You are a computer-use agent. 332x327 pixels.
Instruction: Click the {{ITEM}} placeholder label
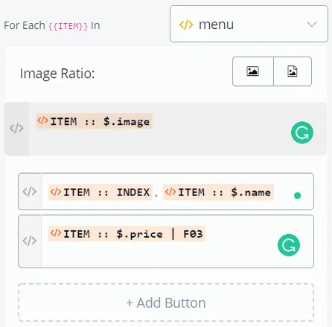point(68,26)
